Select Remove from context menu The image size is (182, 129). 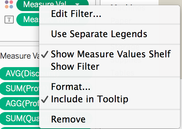[68, 119]
